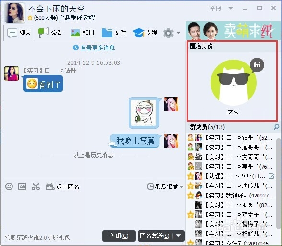Click the 卖萌求绒 advertisement banner
This screenshot has width=282, height=246.
233,31
